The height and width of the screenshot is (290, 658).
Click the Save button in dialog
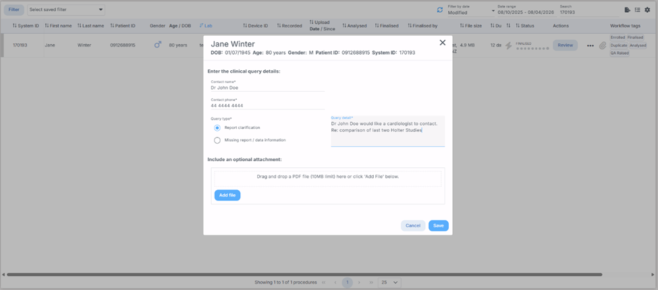pos(438,225)
